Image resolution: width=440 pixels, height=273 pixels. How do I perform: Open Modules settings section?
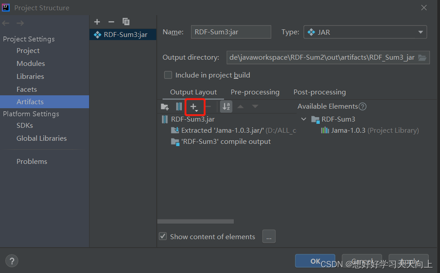pos(31,64)
